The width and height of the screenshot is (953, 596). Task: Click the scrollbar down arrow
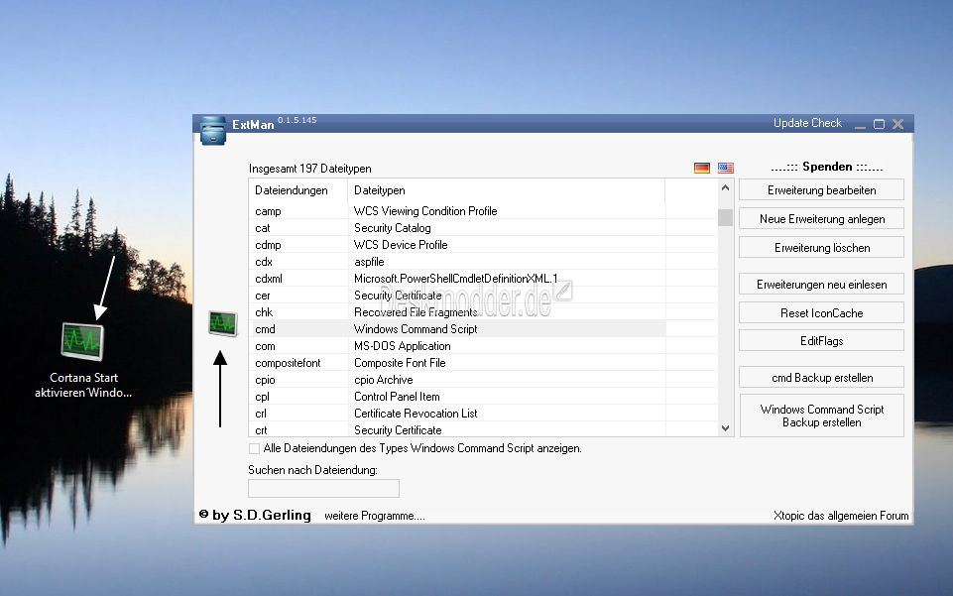[725, 428]
